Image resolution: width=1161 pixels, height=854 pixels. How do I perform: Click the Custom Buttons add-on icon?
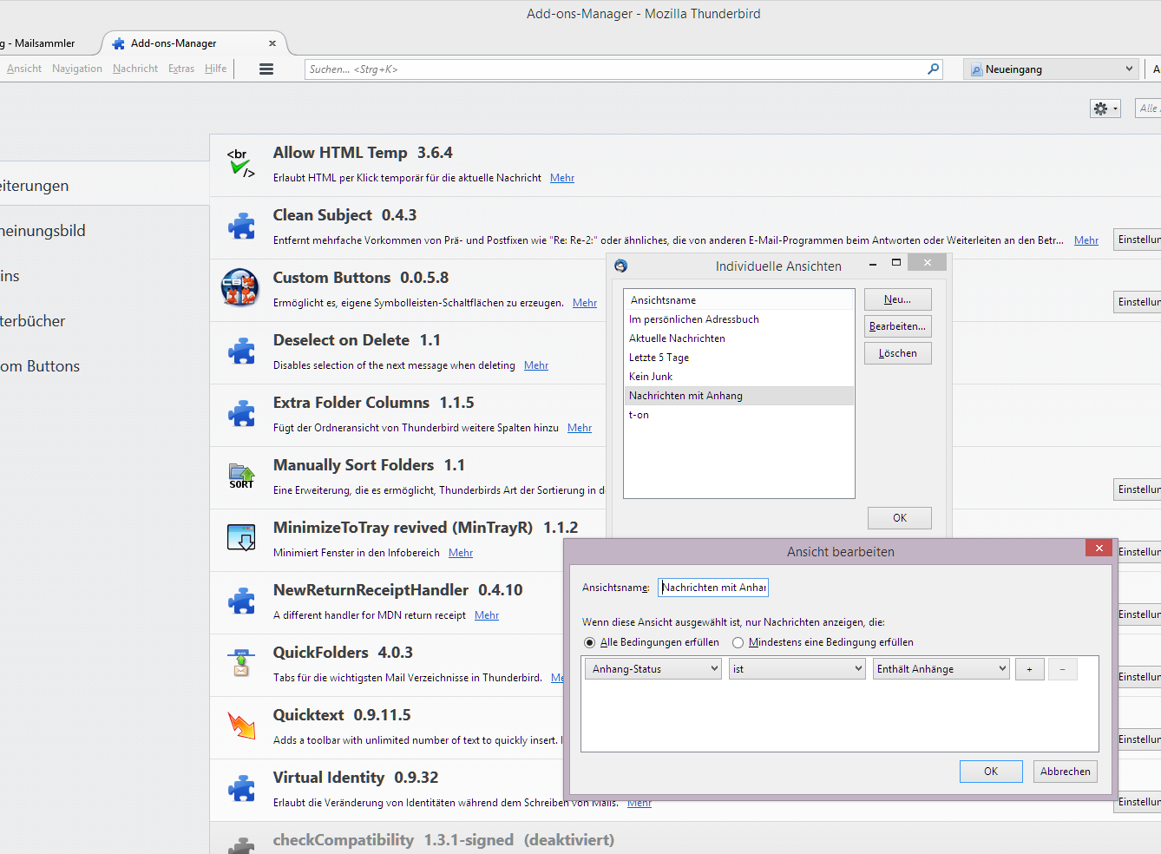click(240, 288)
